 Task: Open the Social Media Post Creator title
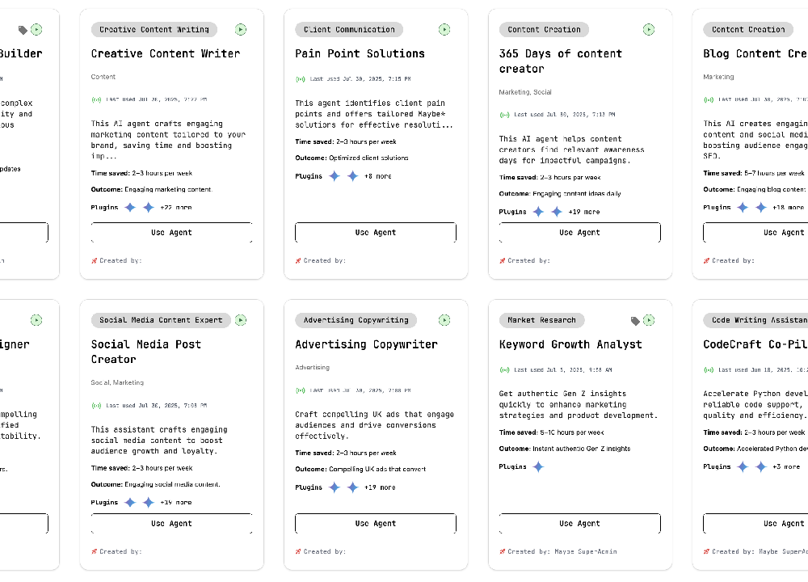coord(145,352)
